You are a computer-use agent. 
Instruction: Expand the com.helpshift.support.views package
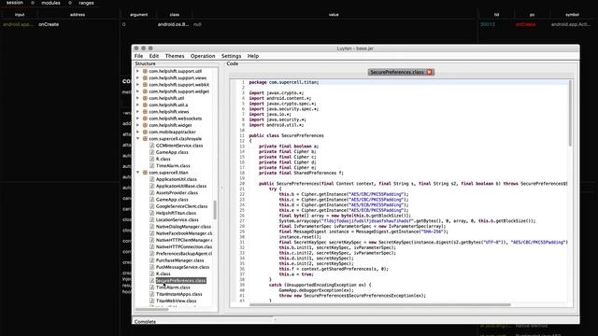click(137, 77)
